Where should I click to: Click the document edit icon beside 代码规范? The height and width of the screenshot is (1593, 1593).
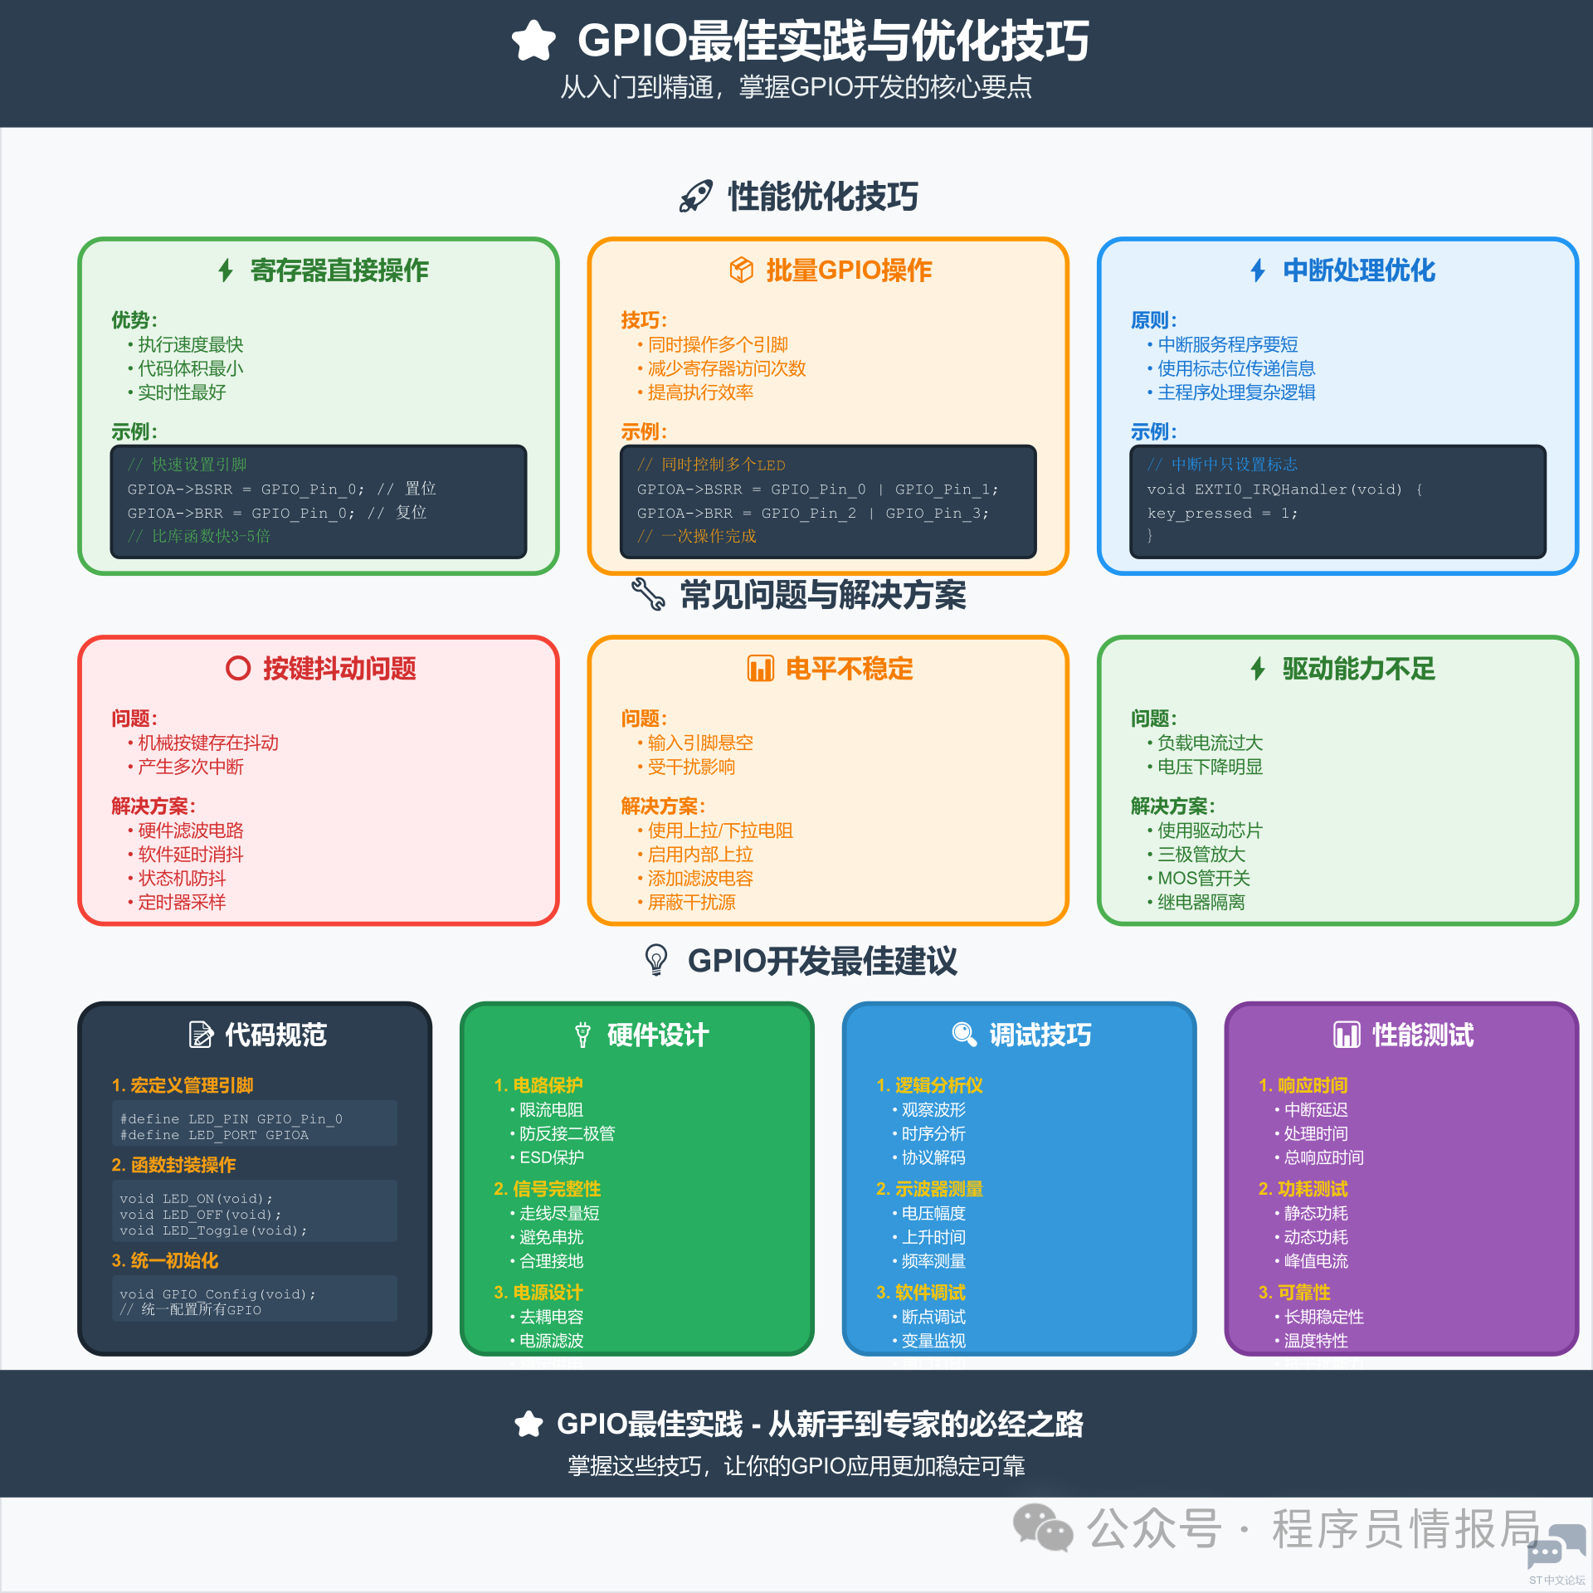201,1034
